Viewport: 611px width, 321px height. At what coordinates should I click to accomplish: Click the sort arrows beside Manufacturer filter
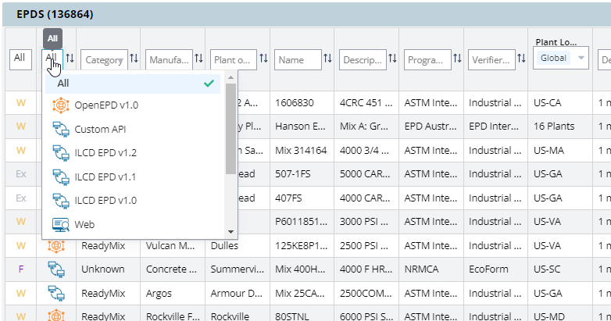[x=198, y=59]
